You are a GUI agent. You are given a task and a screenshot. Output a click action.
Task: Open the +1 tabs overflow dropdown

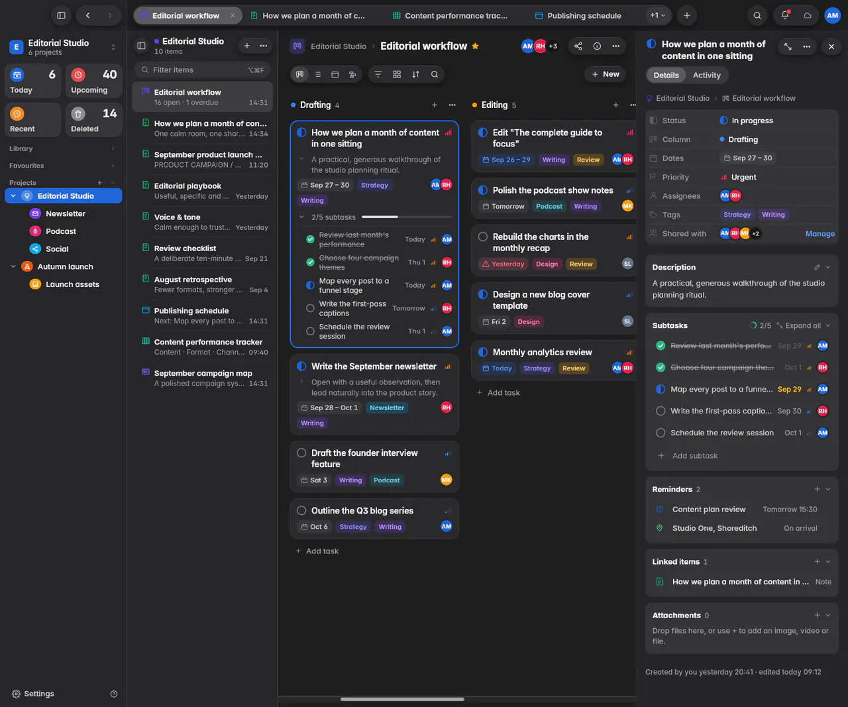click(x=658, y=15)
